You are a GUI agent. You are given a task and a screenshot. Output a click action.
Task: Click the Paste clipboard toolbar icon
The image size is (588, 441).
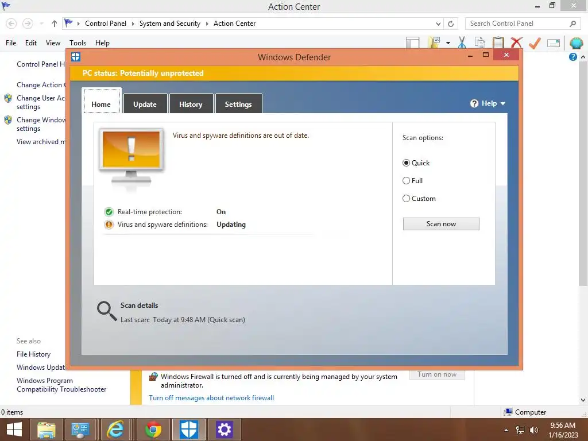[x=498, y=42]
